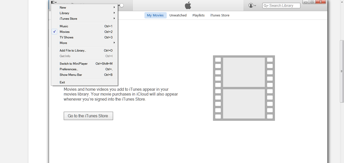Choose Add File to Library…
344x163 pixels.
point(84,51)
